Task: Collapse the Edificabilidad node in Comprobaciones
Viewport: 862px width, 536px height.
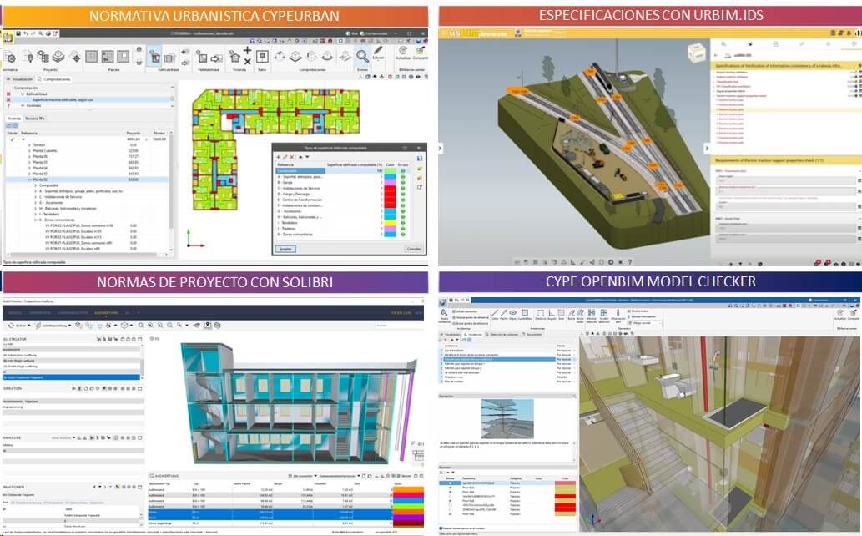Action: click(23, 94)
